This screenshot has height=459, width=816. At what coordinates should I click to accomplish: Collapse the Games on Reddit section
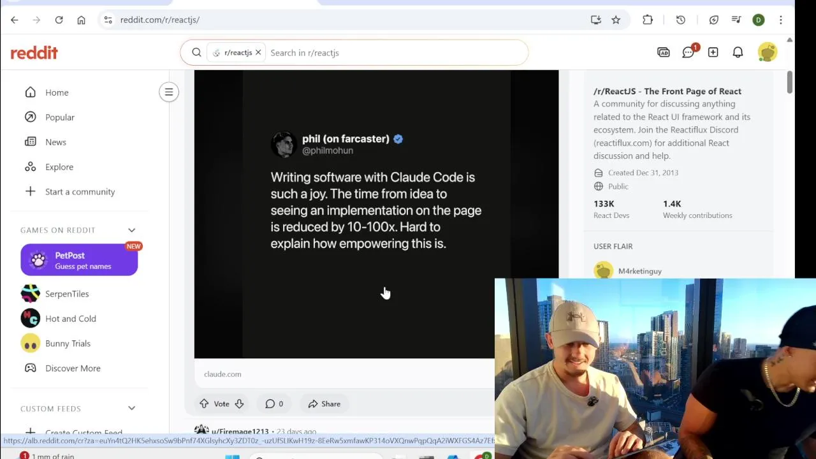(x=131, y=230)
